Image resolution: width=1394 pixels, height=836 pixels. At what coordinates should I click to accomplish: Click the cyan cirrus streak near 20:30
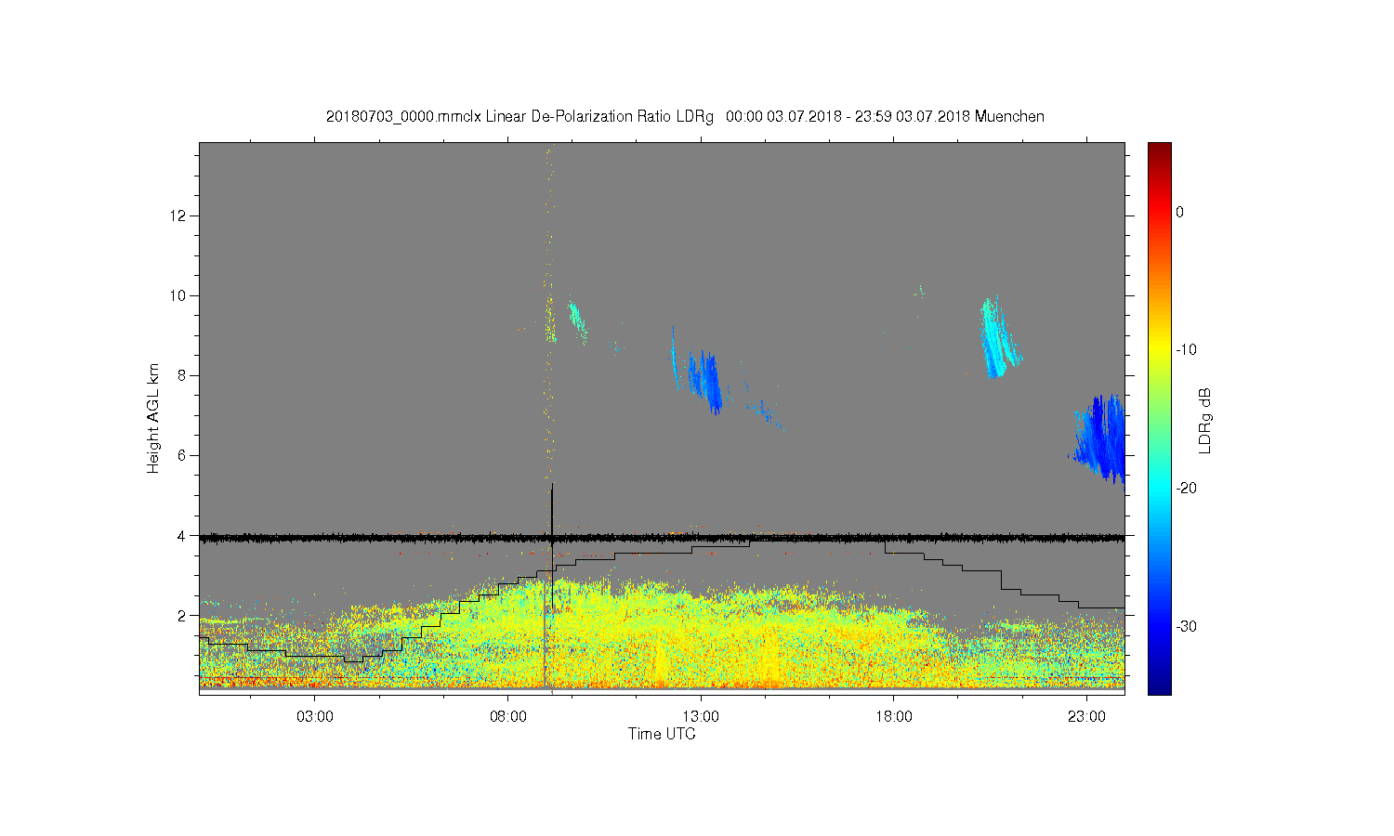click(x=999, y=339)
